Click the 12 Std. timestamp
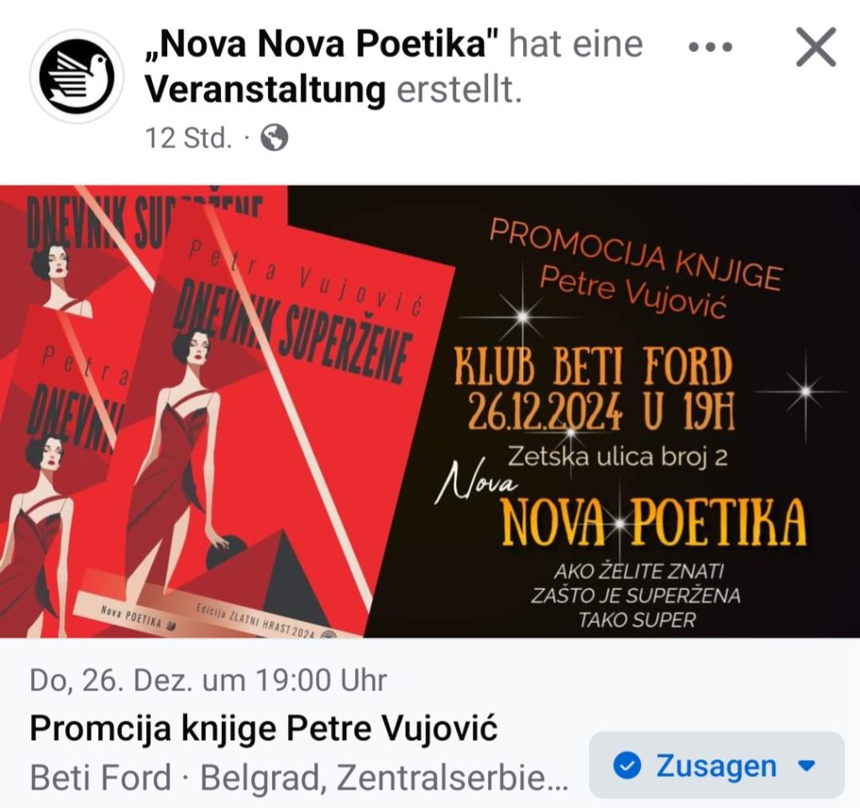860x808 pixels. coord(189,138)
